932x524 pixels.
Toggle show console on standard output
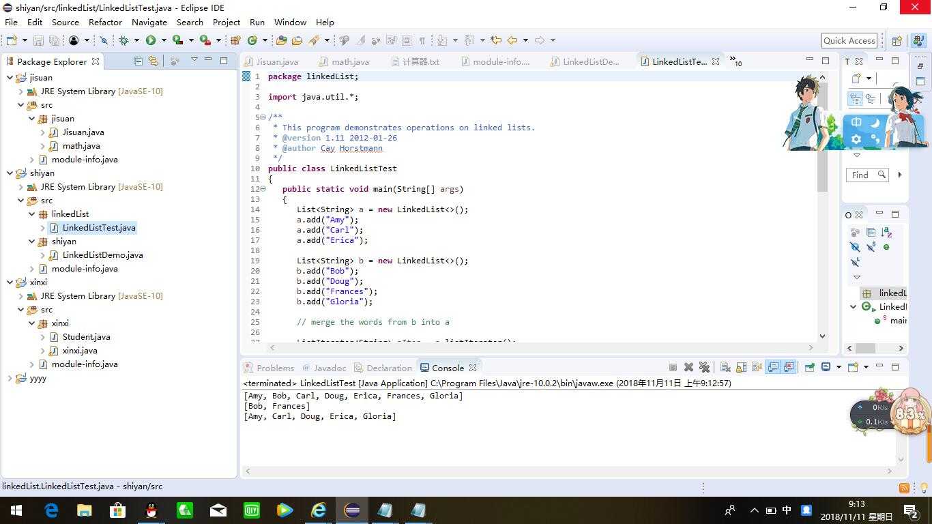773,367
